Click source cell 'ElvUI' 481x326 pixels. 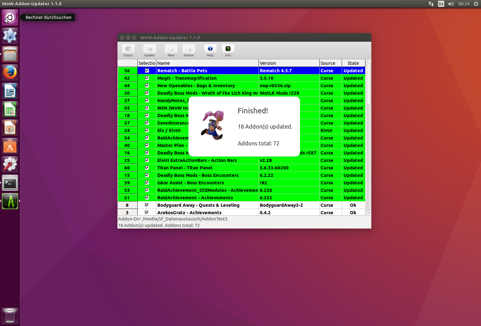coord(331,130)
